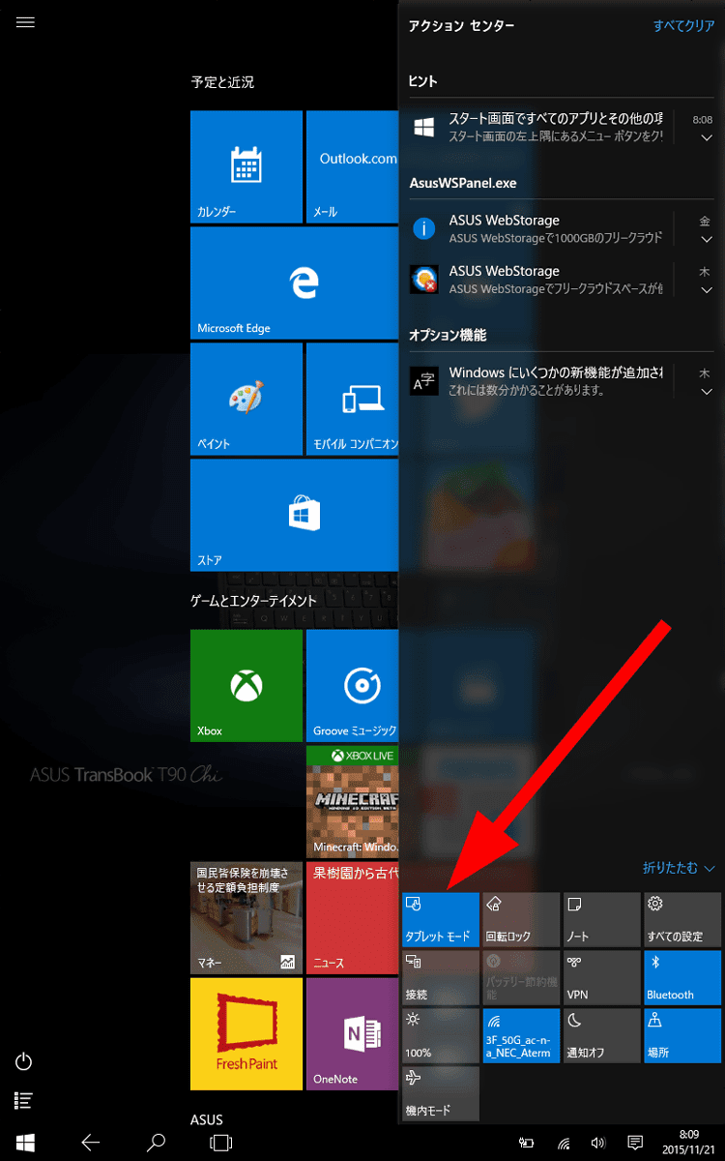Viewport: 725px width, 1161px height.
Task: Toggle バッテリー節約機能 battery saver
Action: point(521,977)
